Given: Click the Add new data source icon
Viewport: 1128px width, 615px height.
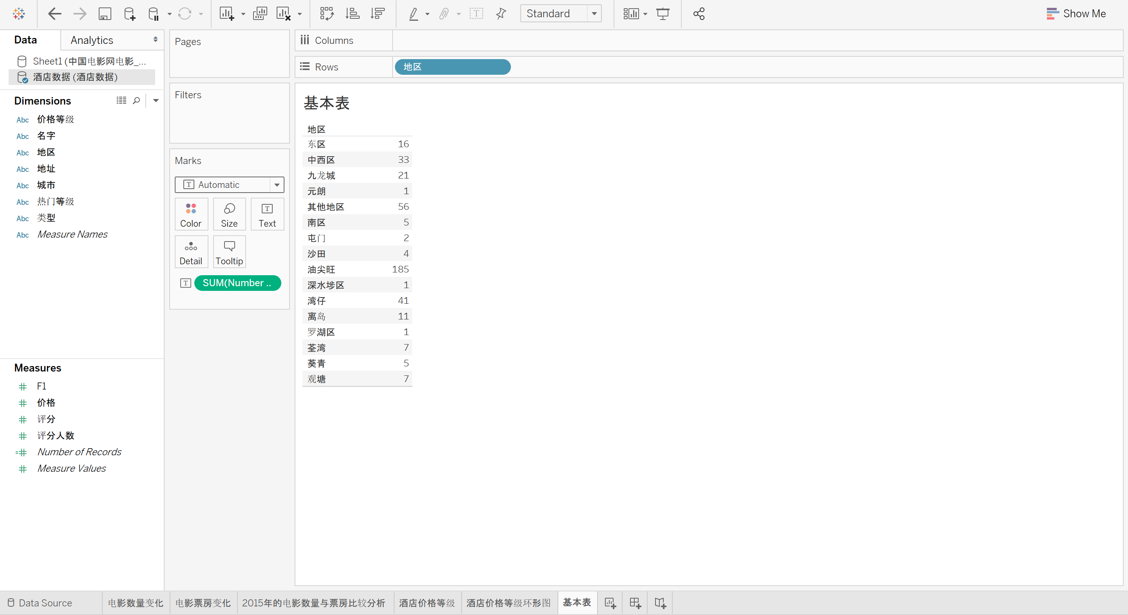Looking at the screenshot, I should [129, 14].
